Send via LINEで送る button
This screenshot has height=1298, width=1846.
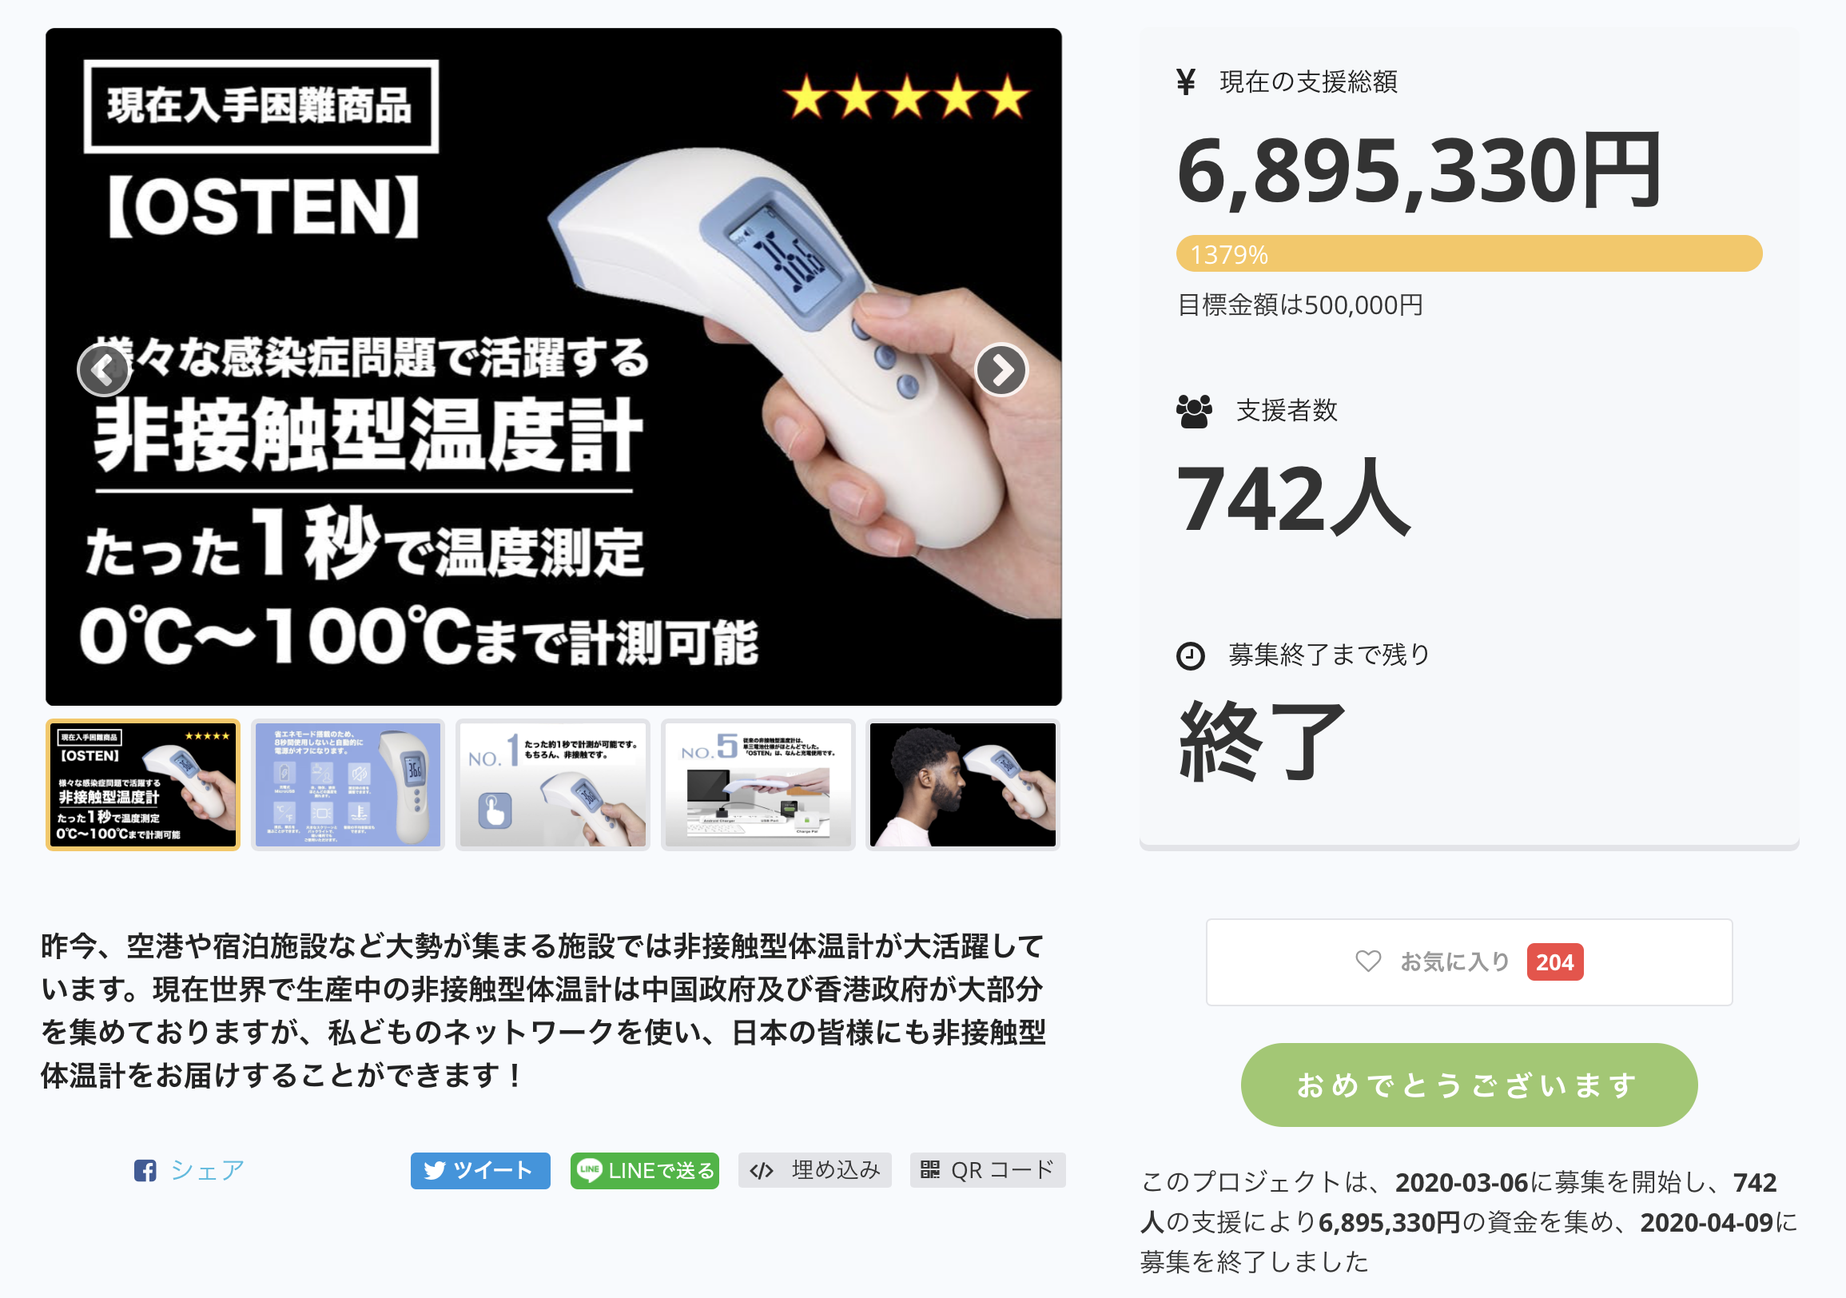click(x=645, y=1170)
